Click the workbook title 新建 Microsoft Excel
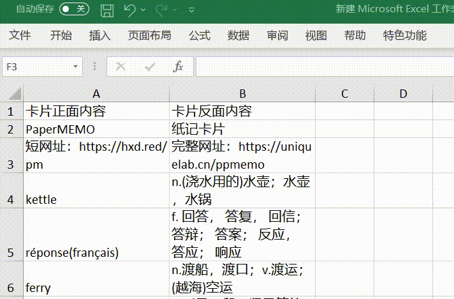The width and height of the screenshot is (454, 299). tap(395, 9)
